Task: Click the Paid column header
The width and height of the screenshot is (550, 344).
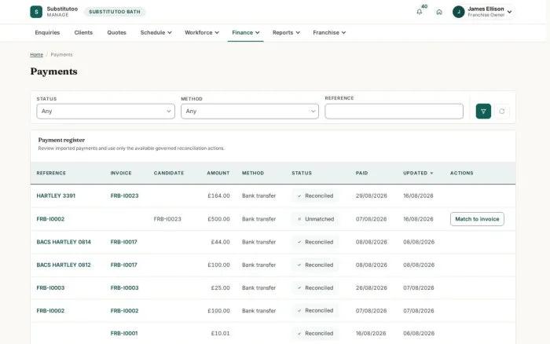Action: point(361,174)
